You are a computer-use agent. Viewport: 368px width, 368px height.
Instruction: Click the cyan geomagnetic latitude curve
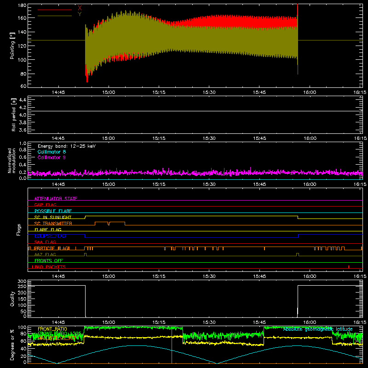[195, 354]
